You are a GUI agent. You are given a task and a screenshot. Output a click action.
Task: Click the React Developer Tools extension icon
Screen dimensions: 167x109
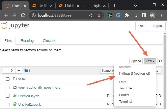click(110, 15)
